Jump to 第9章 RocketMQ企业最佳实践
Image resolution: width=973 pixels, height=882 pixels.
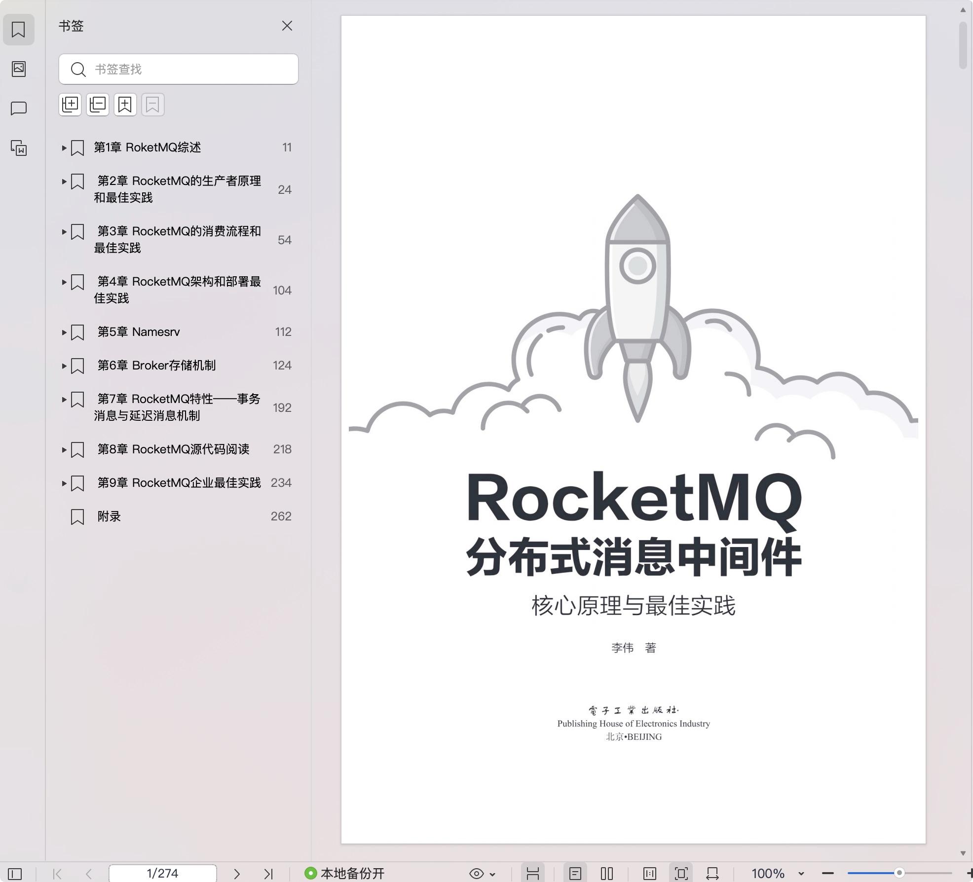pyautogui.click(x=179, y=483)
